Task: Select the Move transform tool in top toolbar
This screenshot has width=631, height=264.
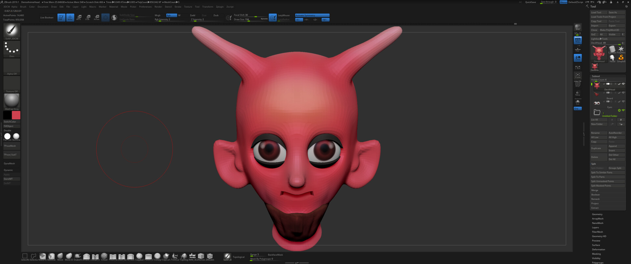Action: click(x=79, y=17)
